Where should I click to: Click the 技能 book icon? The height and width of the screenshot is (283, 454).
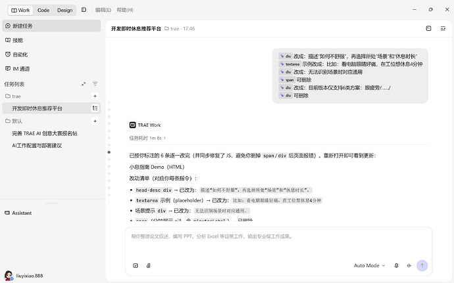click(8, 40)
